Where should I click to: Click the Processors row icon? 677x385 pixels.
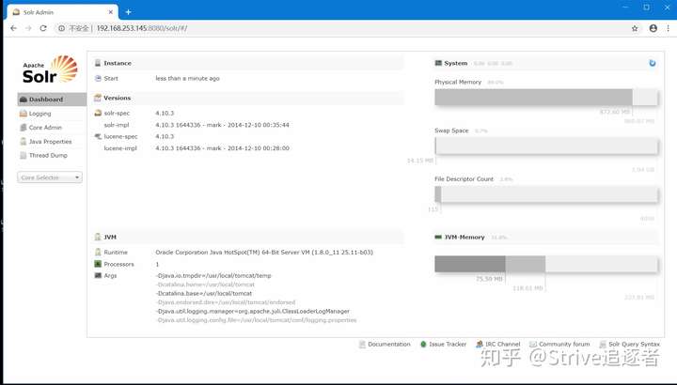tap(98, 264)
